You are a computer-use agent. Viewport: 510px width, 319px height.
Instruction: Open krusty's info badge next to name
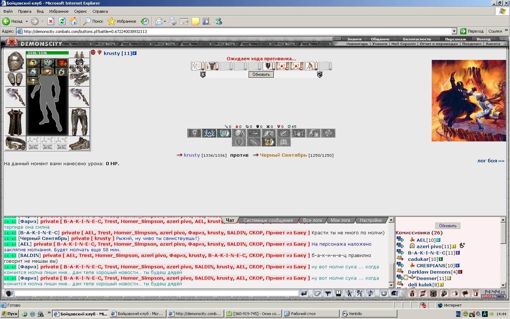134,53
